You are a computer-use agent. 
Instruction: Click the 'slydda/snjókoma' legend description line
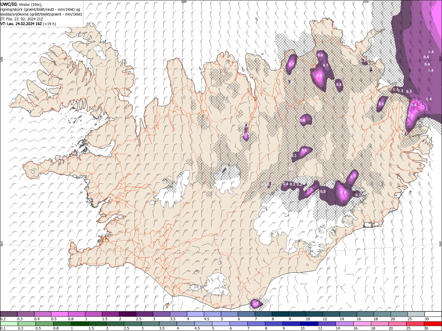[41, 14]
